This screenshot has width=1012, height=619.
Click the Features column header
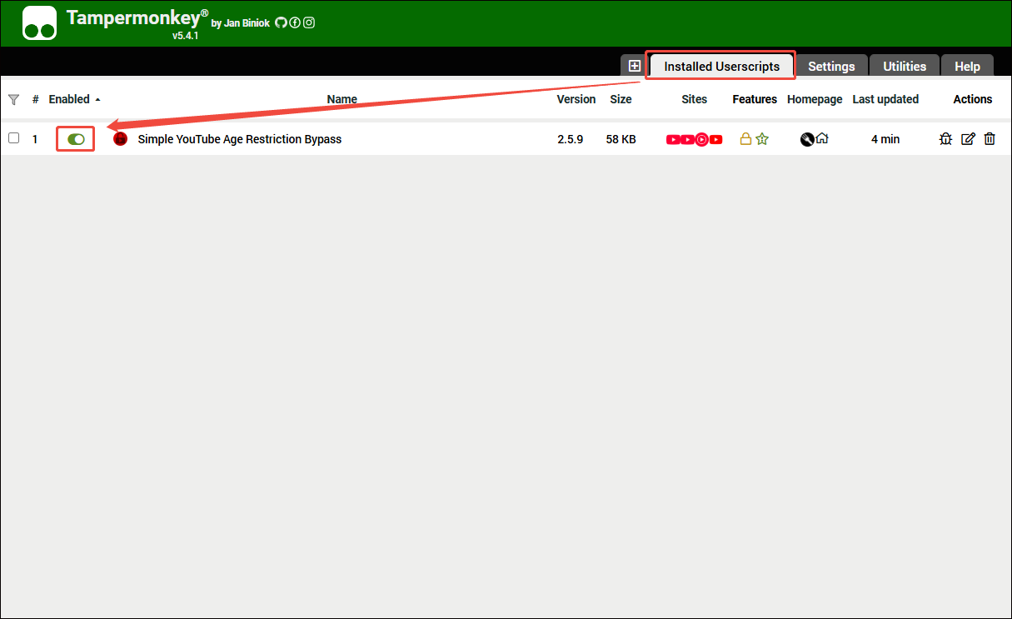755,99
